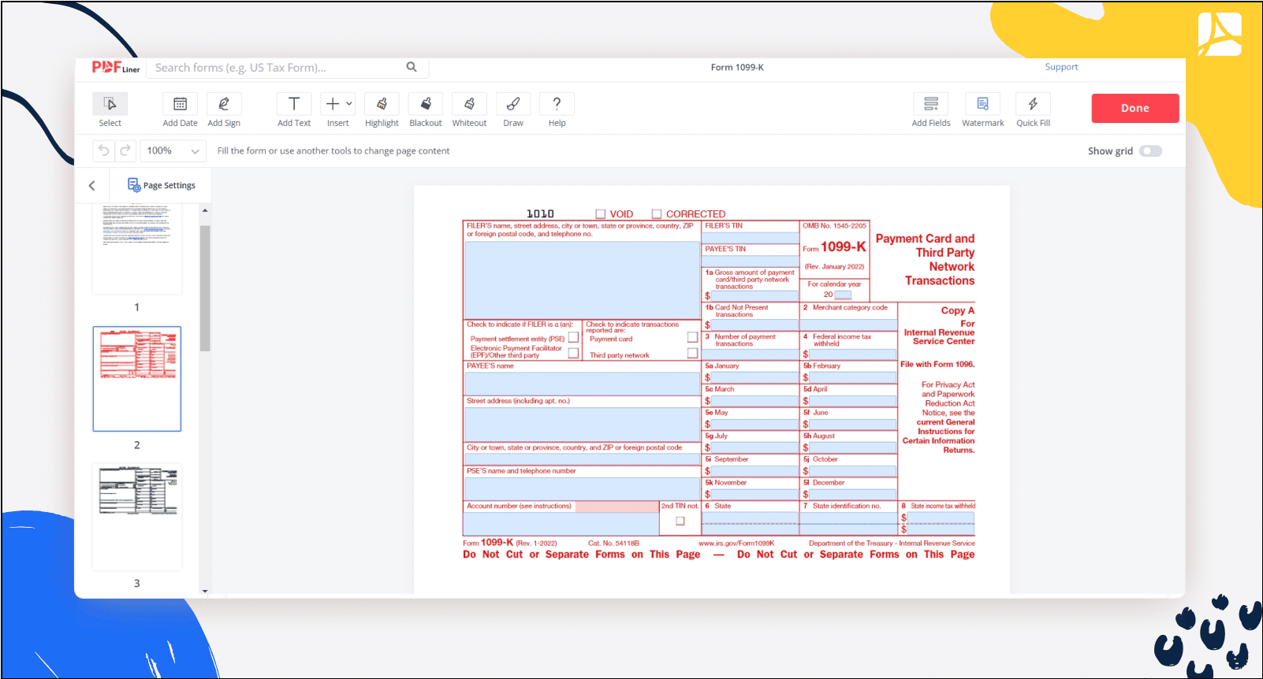Click the 5a January amount field
This screenshot has height=679, width=1263.
pyautogui.click(x=754, y=377)
